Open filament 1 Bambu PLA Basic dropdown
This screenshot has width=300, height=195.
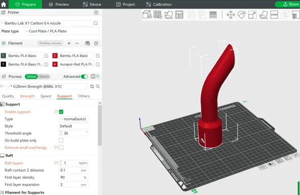click(x=25, y=56)
